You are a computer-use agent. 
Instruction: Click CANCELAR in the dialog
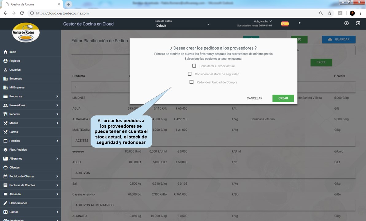pyautogui.click(x=254, y=98)
